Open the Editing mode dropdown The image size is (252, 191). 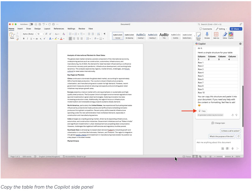click(221, 29)
